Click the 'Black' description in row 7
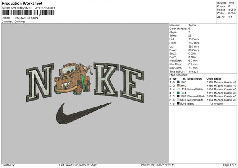Screen dimensions: 238x168 coord(190,104)
